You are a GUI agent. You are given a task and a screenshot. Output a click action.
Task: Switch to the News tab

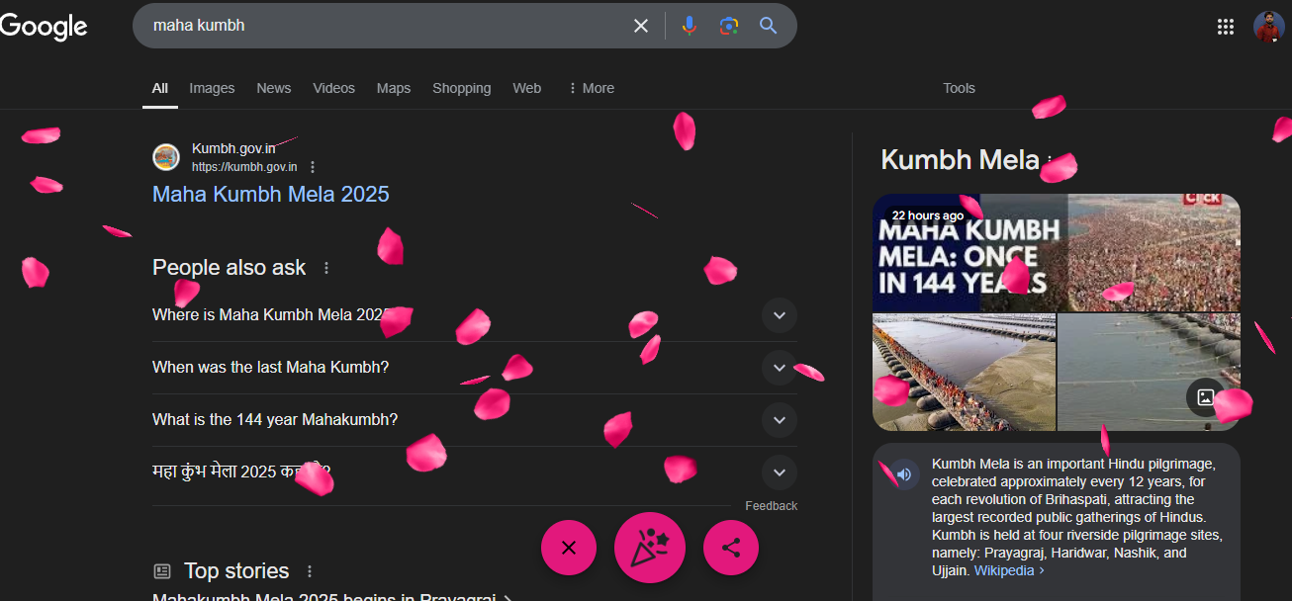pyautogui.click(x=274, y=88)
